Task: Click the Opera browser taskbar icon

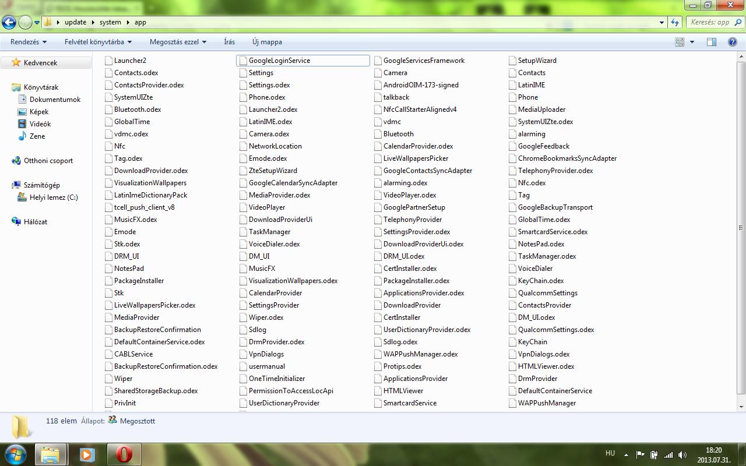Action: pos(124,454)
